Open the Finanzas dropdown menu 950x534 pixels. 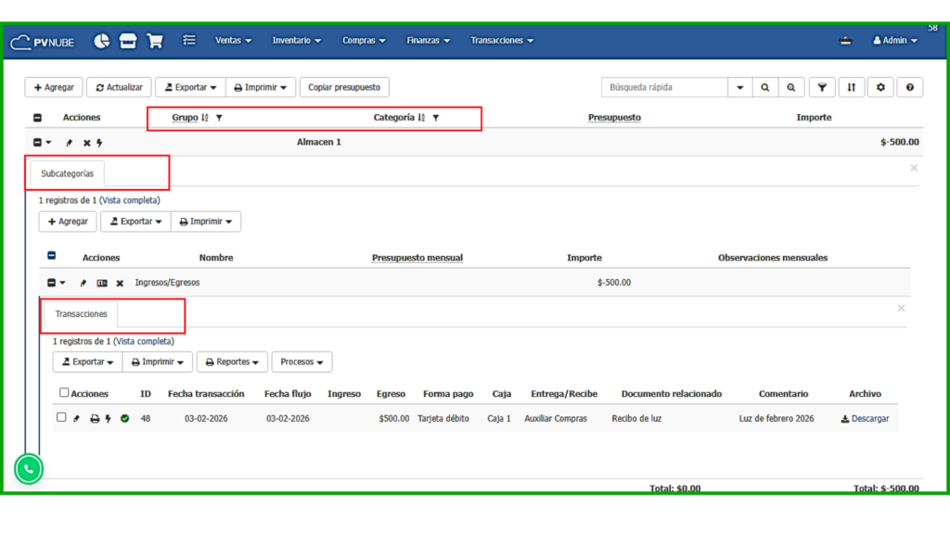click(x=428, y=41)
